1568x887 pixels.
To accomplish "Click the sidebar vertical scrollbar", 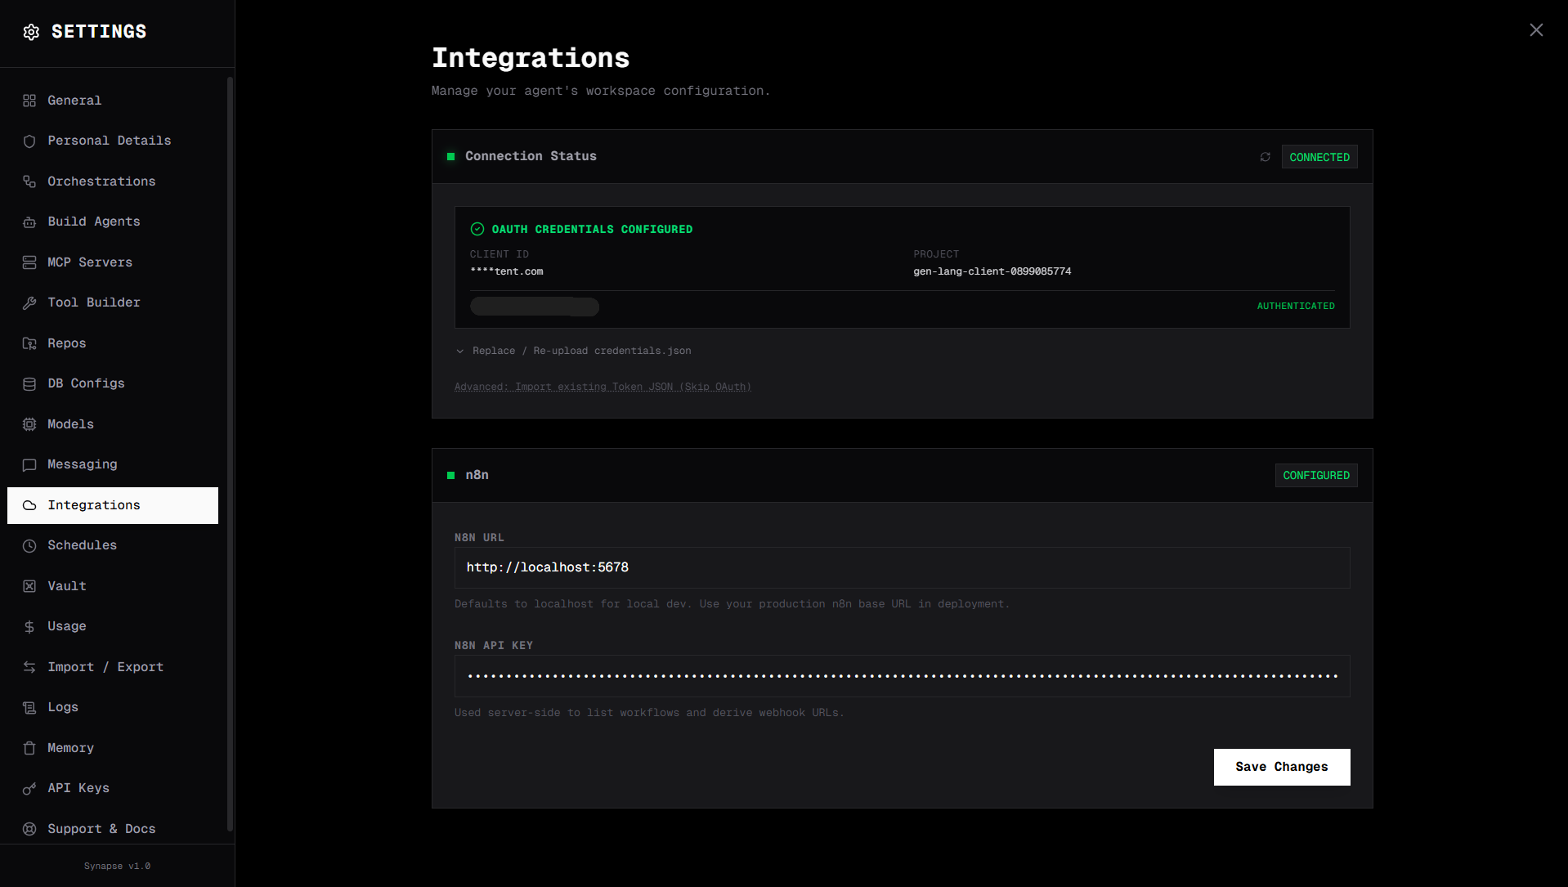I will point(230,454).
